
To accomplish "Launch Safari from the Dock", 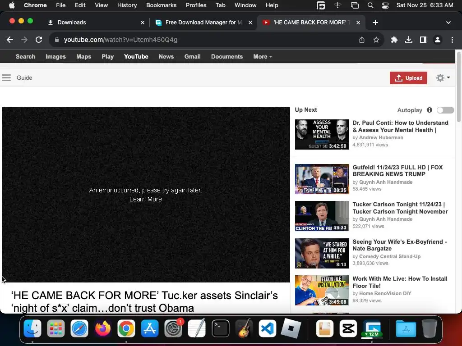I will click(x=79, y=328).
